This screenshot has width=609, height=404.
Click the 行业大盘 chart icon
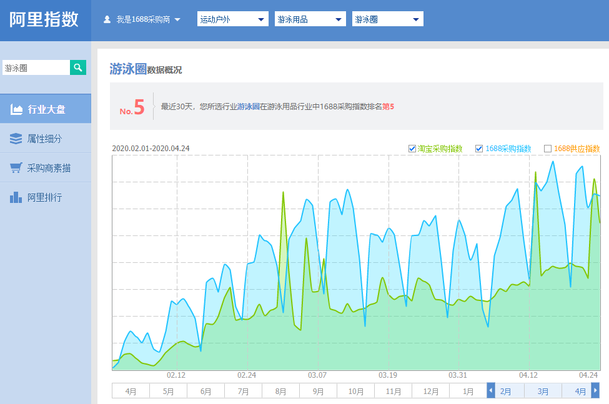16,109
